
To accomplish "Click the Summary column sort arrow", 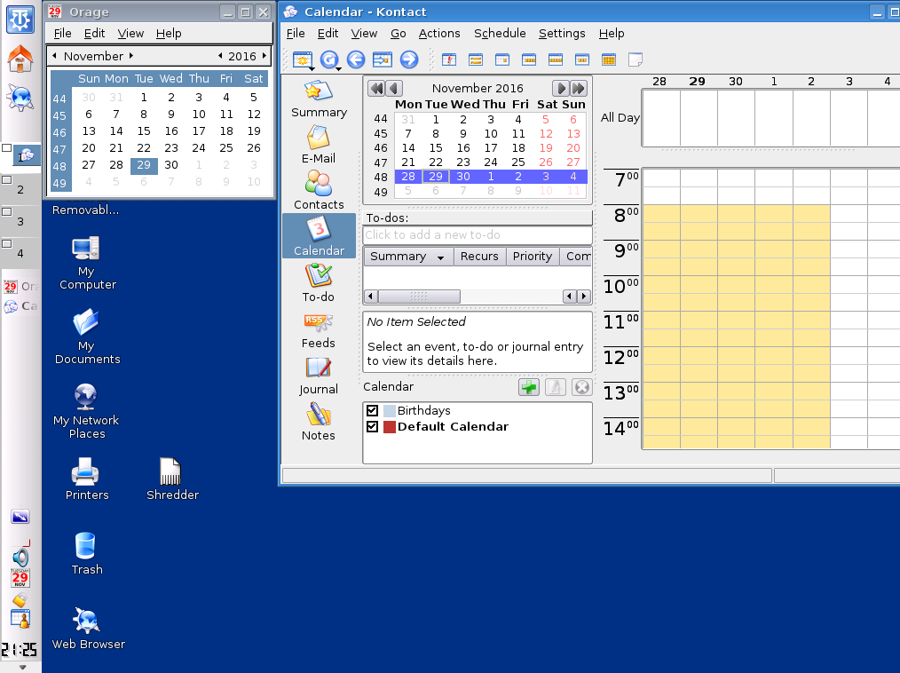I will (441, 257).
